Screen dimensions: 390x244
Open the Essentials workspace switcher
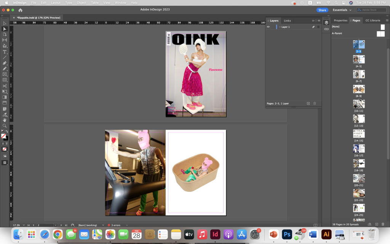(x=342, y=10)
